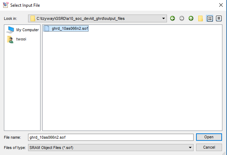This screenshot has height=155, width=227.
Task: Switch to detail view mode
Action: point(219,18)
